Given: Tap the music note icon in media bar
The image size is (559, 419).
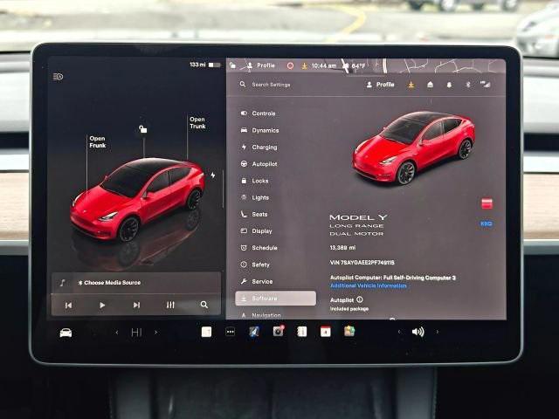Looking at the screenshot, I should [63, 283].
